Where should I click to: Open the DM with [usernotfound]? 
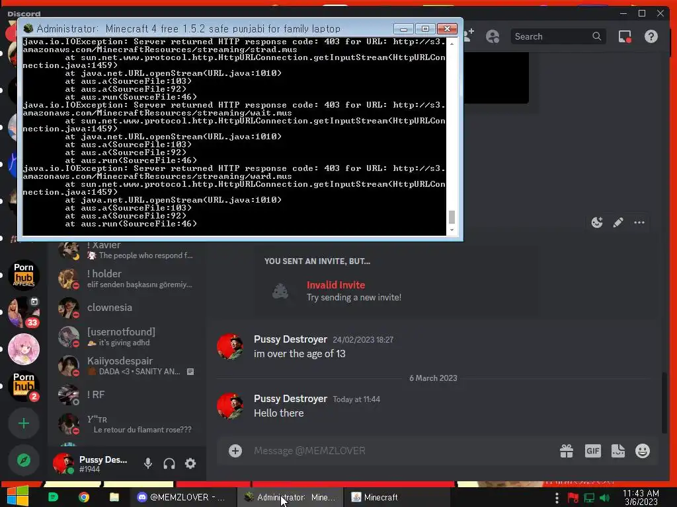pos(127,336)
